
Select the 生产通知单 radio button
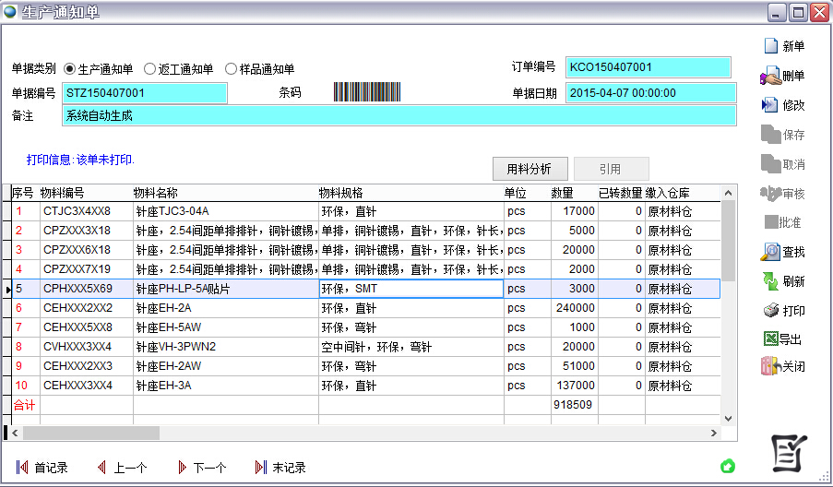70,69
